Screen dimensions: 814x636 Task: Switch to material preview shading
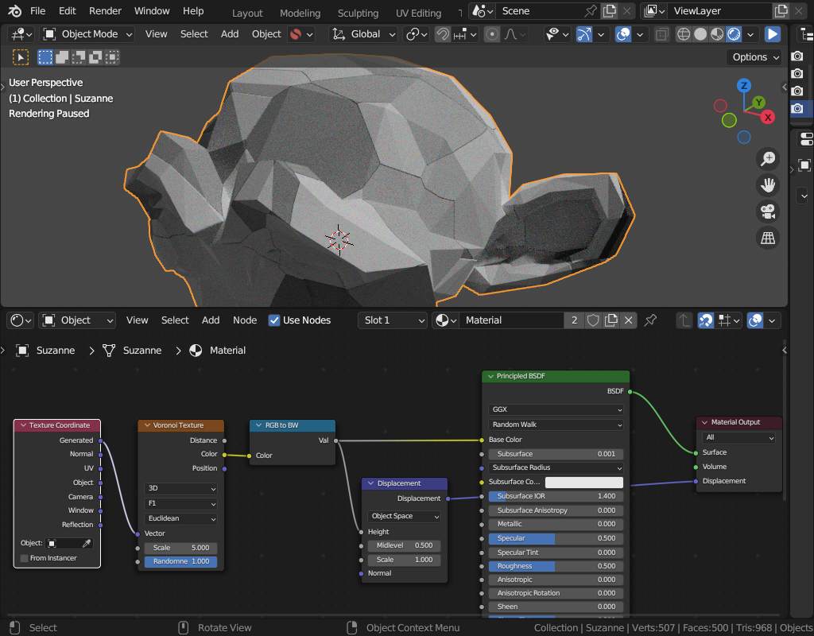[x=717, y=34]
